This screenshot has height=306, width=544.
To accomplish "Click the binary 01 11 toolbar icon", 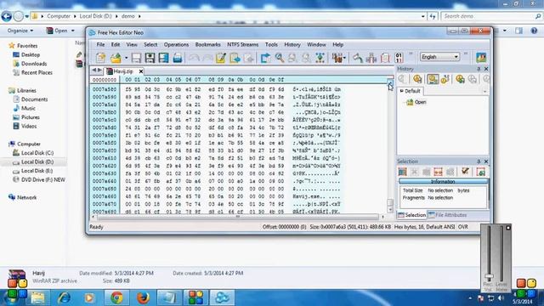I will (399, 58).
